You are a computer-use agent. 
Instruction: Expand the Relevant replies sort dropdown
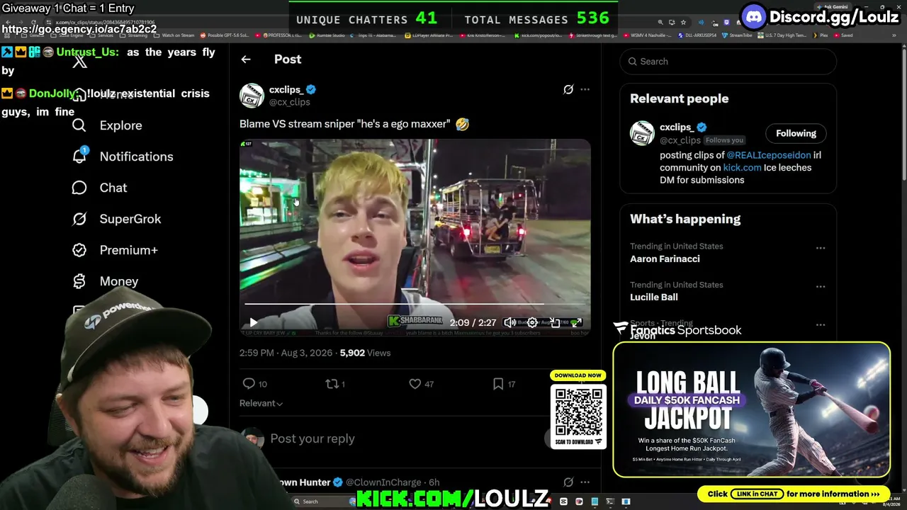(x=261, y=403)
